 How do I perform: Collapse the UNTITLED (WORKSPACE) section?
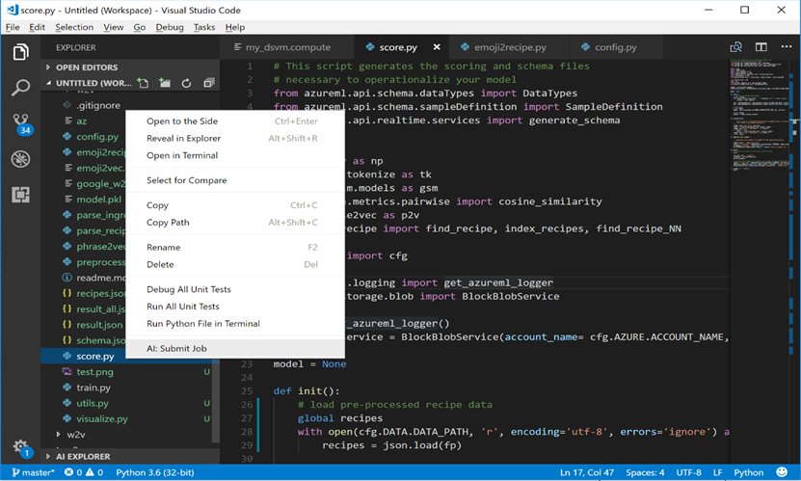88,83
